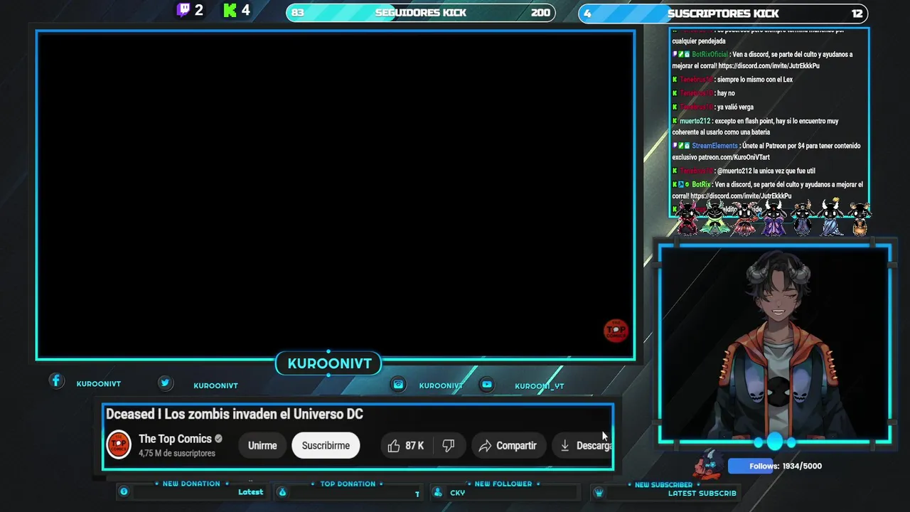Click the black video player area

[336, 195]
